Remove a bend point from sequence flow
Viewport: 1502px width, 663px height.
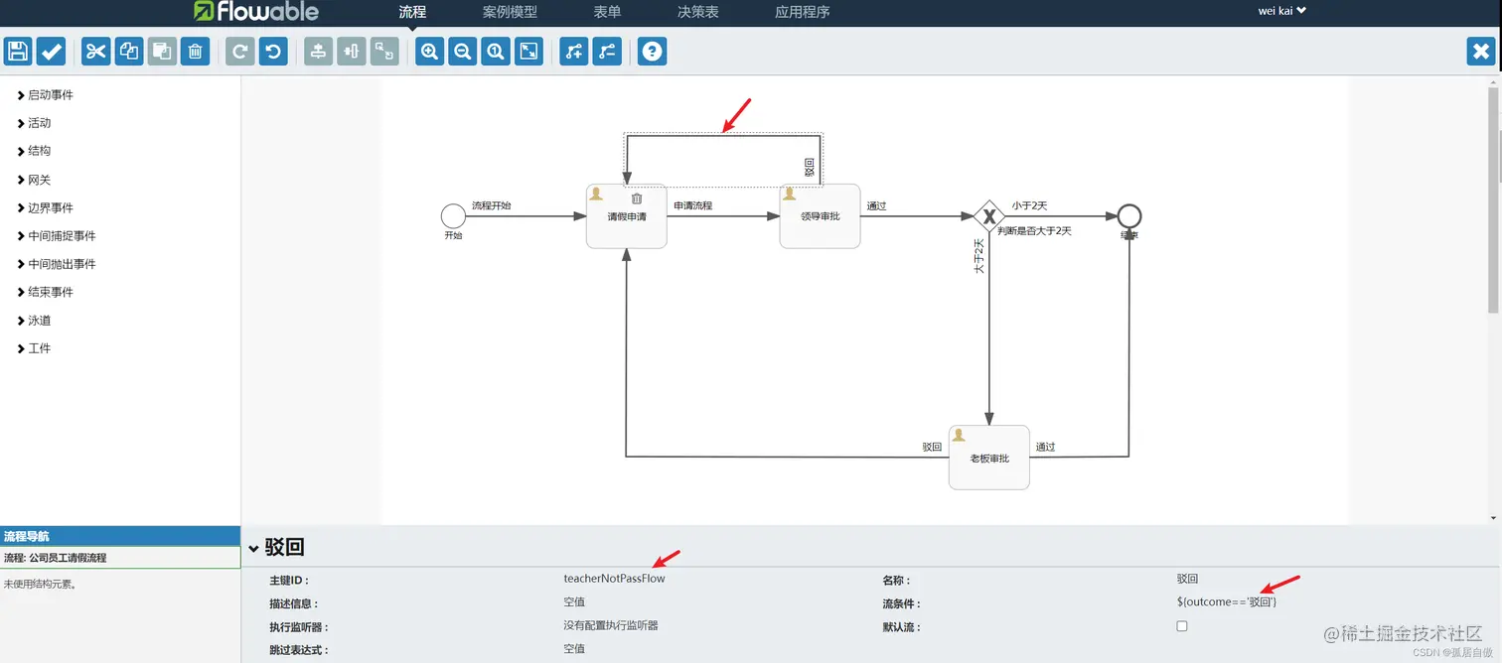607,52
